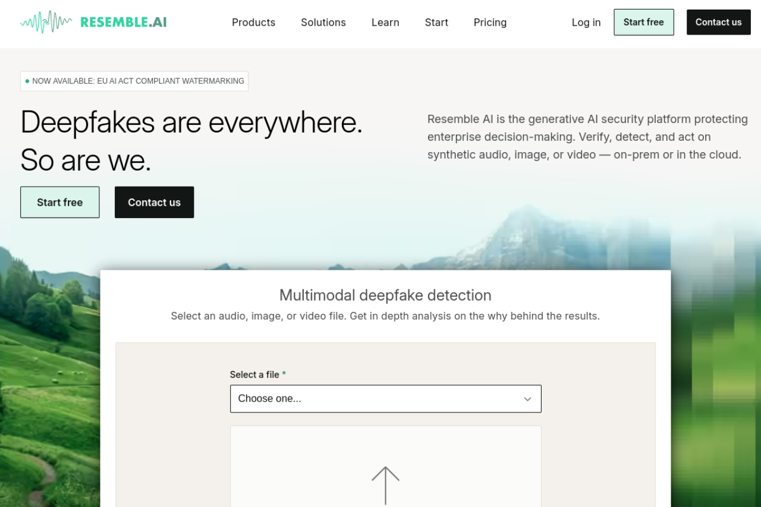761x507 pixels.
Task: Click the 'Select a file' label
Action: (258, 374)
